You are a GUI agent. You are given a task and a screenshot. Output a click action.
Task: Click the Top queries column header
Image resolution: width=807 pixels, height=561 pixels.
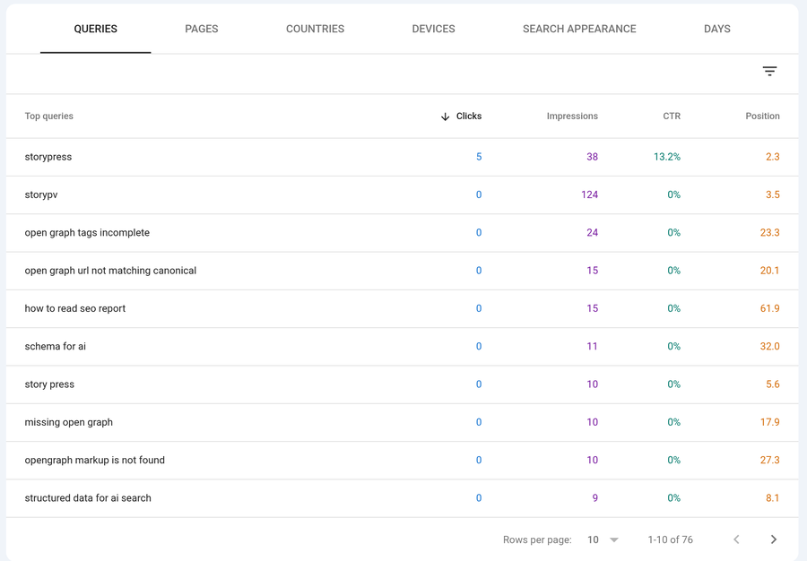49,117
